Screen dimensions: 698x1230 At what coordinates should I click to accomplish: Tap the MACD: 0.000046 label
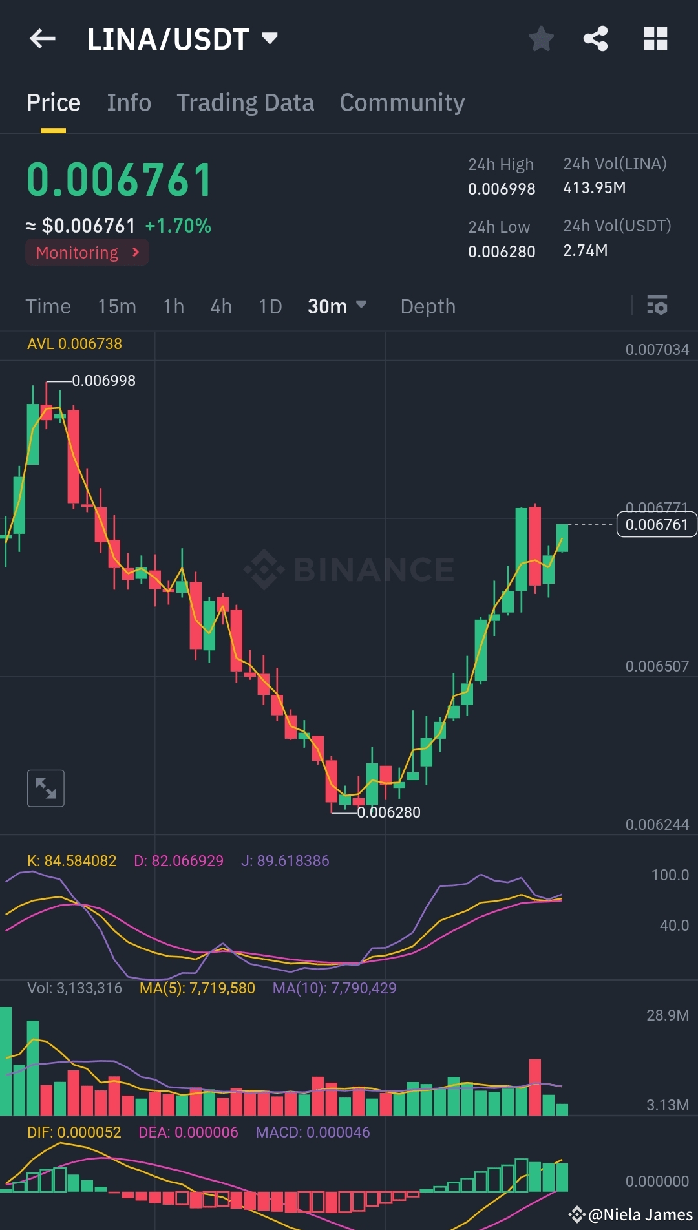(x=313, y=1132)
